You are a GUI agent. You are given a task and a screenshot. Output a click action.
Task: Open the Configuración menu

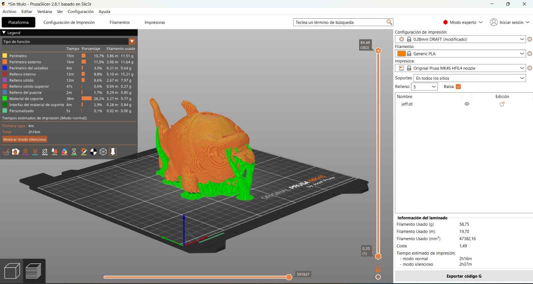(x=81, y=11)
